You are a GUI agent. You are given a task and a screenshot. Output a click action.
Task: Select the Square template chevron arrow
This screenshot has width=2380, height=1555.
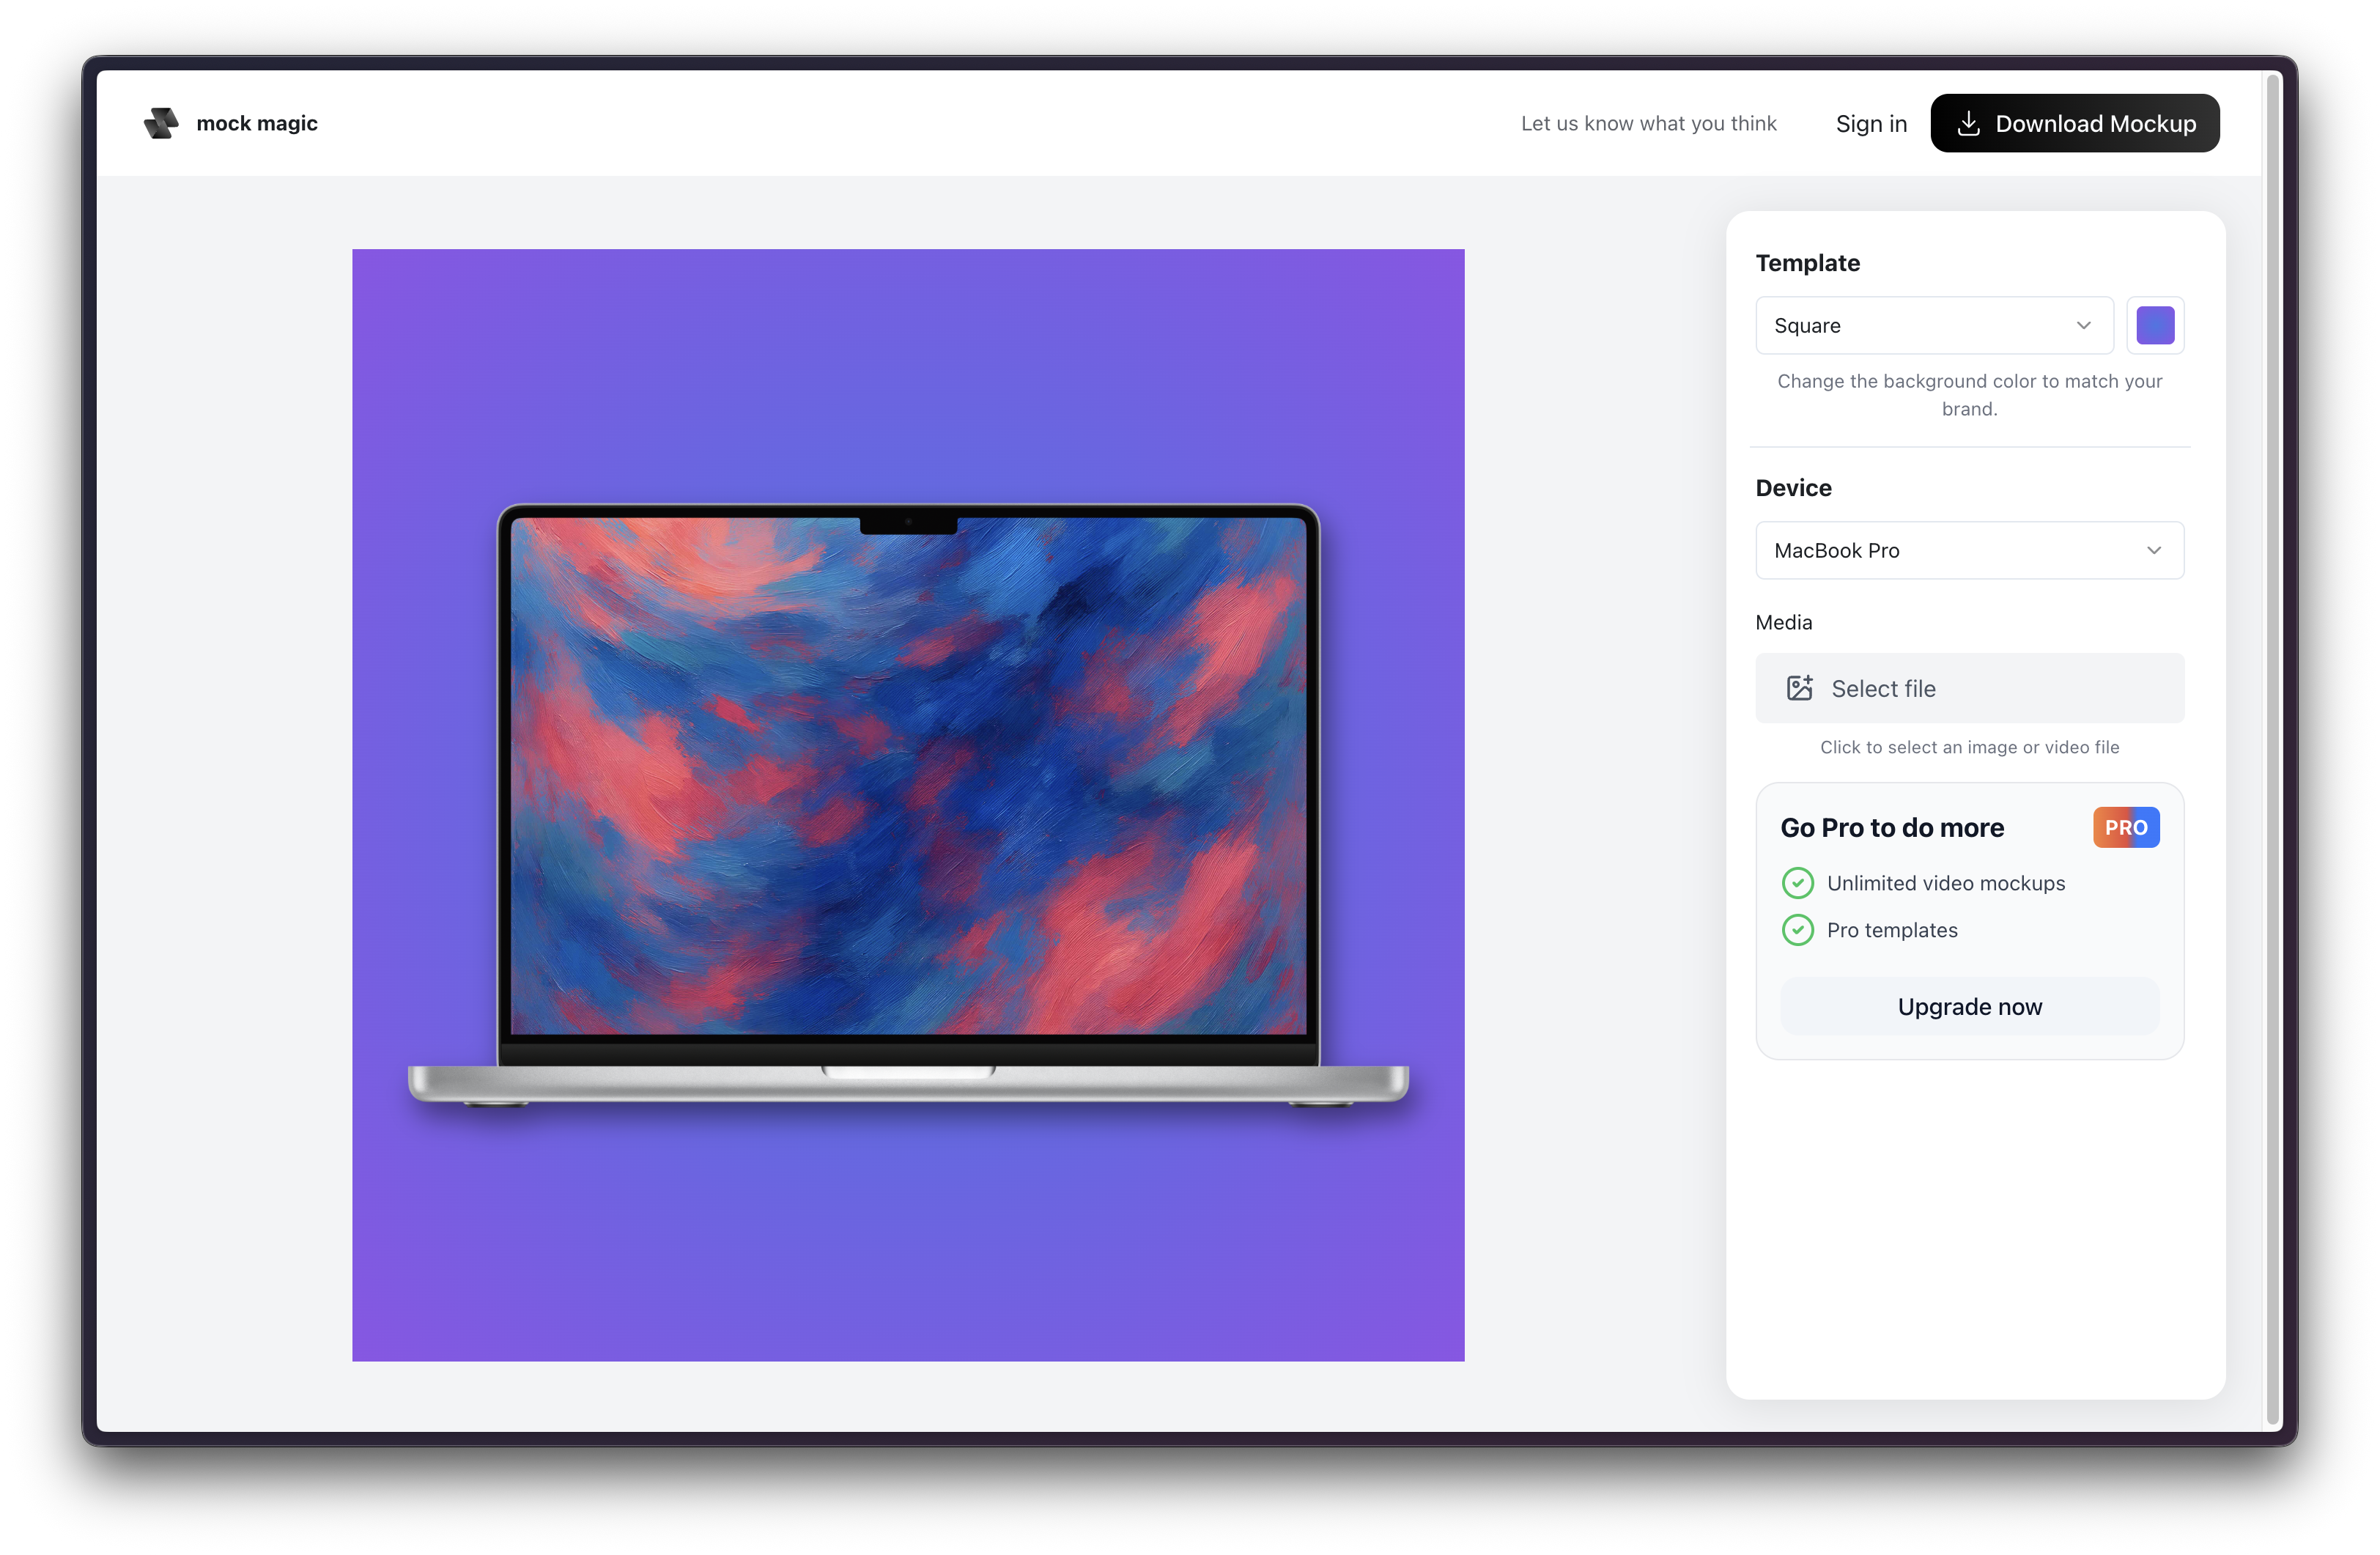coord(2084,325)
